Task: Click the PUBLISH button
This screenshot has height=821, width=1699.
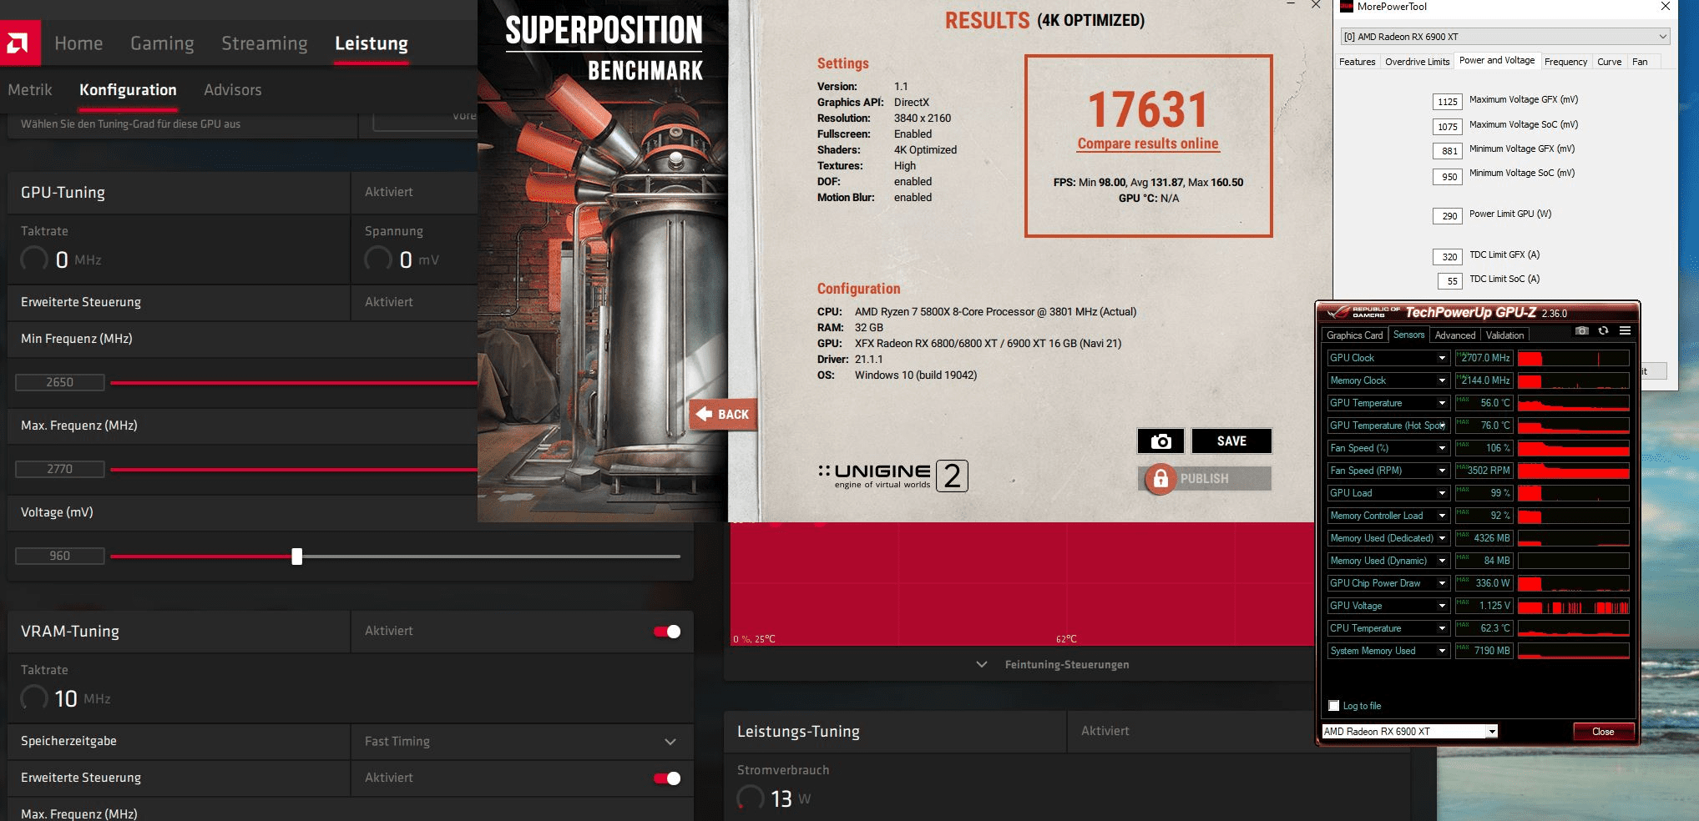Action: 1204,479
